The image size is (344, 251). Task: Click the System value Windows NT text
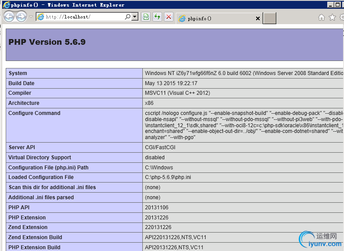[x=243, y=73]
